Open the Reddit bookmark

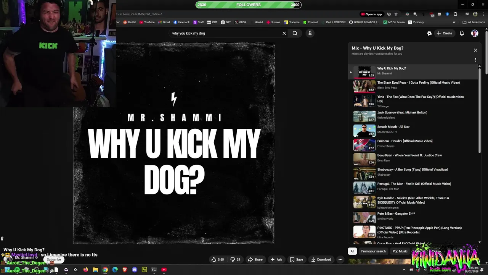[129, 22]
